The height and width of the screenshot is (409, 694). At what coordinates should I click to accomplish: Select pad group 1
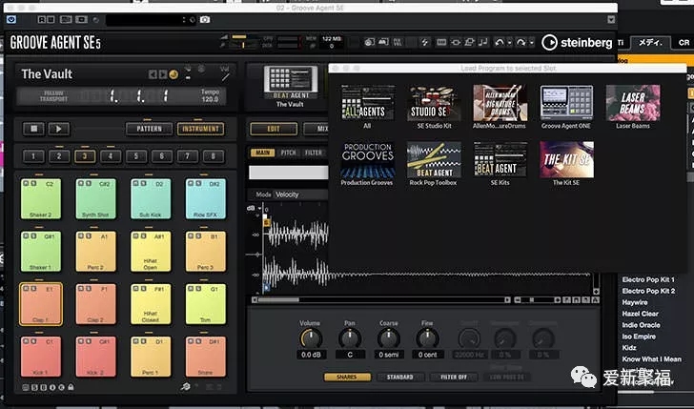[33, 155]
